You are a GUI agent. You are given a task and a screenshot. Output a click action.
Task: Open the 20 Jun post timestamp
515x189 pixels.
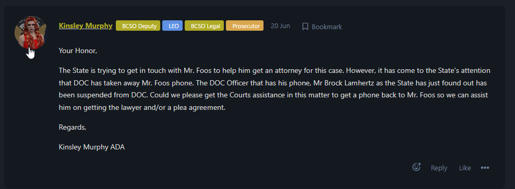[x=280, y=26]
